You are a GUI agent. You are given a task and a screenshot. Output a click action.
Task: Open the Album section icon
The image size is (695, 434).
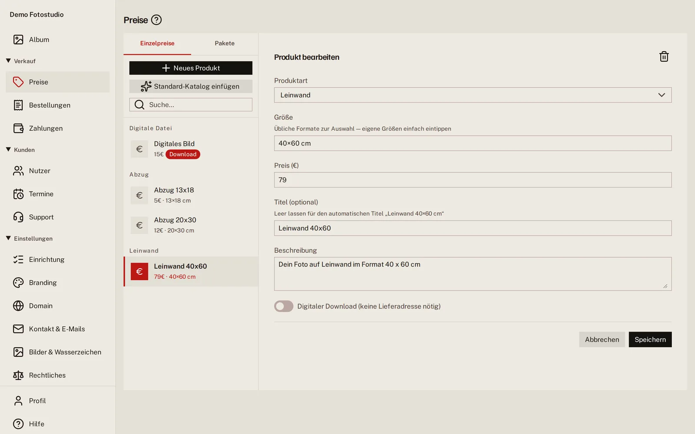pyautogui.click(x=18, y=39)
